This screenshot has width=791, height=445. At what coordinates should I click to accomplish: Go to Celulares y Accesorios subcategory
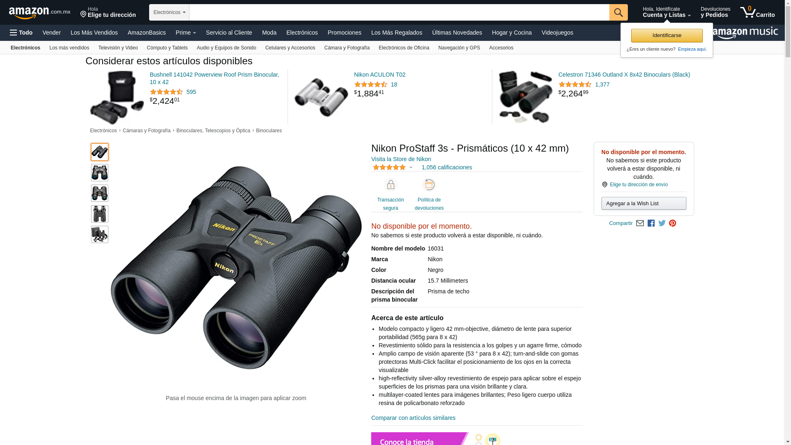[x=290, y=48]
